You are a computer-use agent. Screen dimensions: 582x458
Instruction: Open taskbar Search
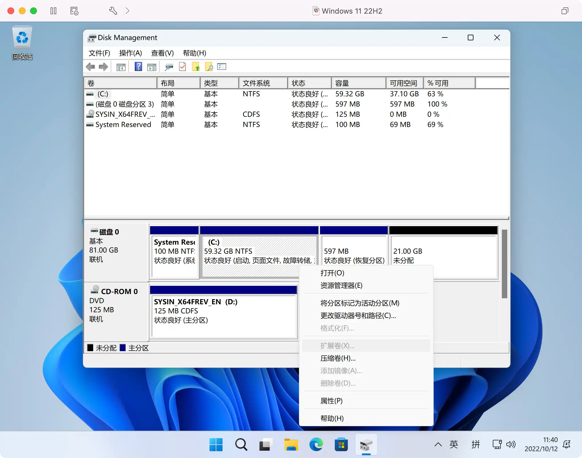(x=241, y=445)
